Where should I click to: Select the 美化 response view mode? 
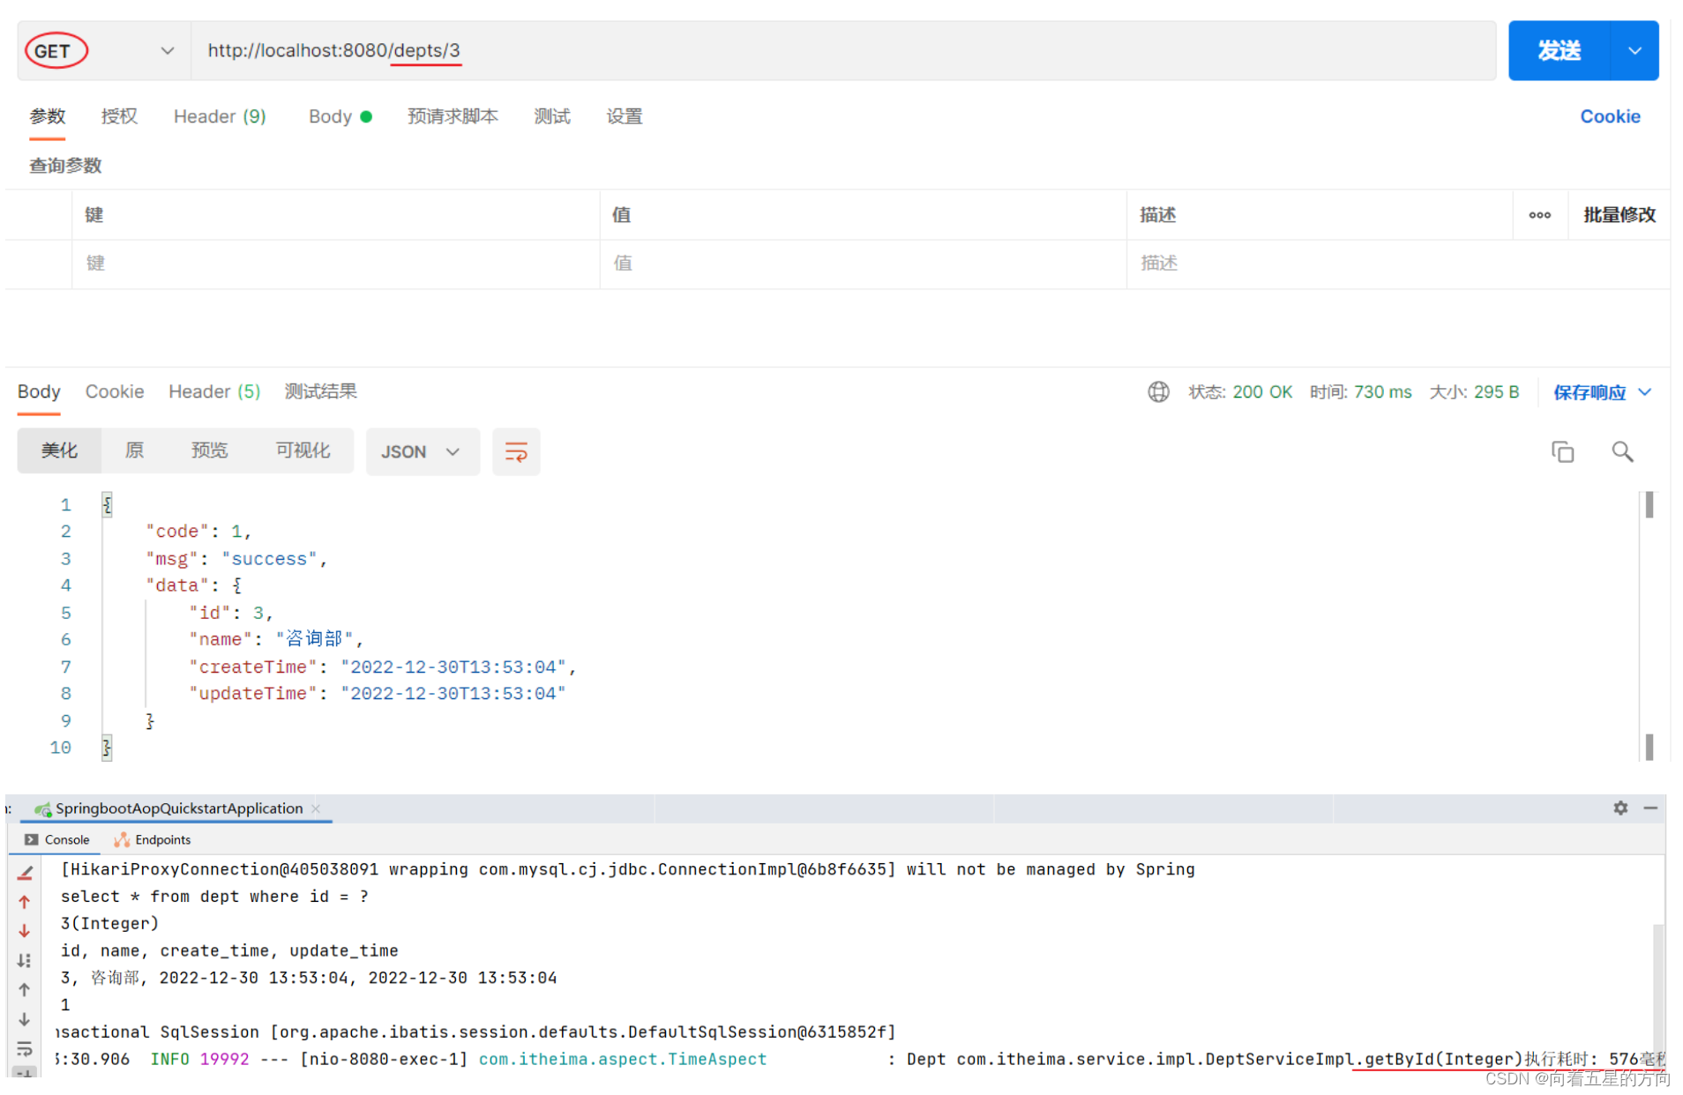[58, 451]
